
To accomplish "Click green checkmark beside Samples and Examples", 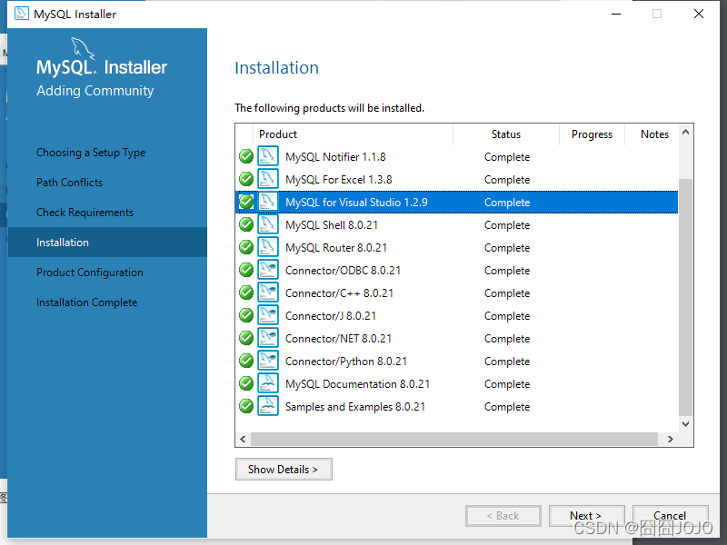I will tap(246, 406).
